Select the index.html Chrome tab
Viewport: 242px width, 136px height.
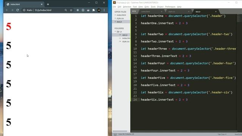click(24, 4)
